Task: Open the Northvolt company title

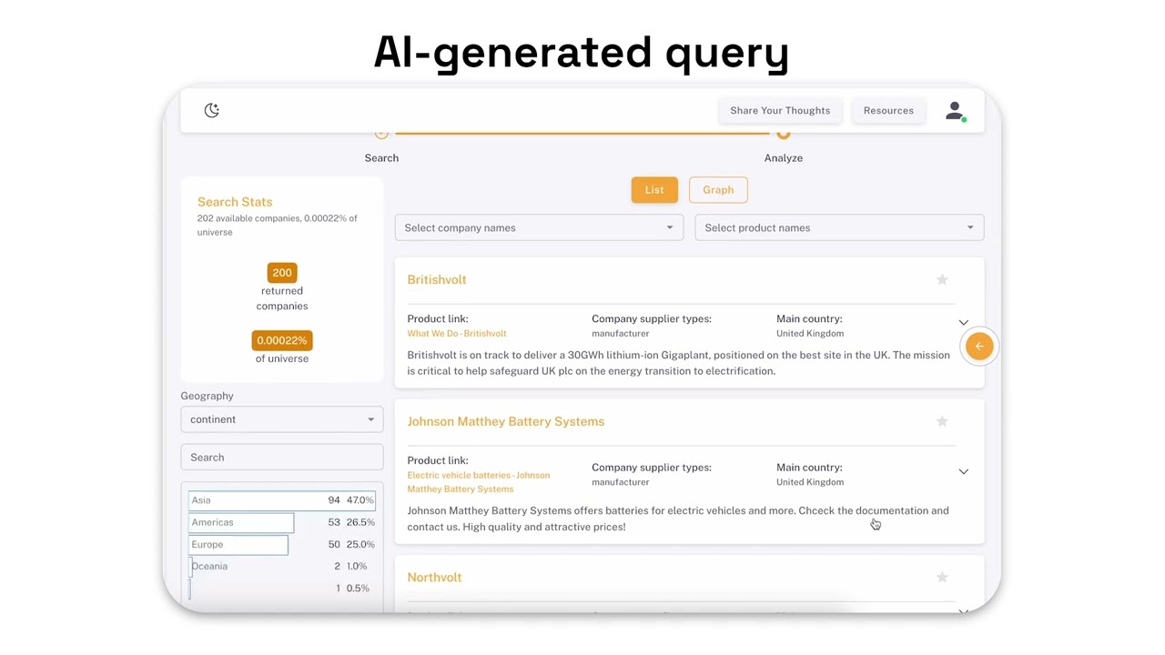Action: pyautogui.click(x=434, y=577)
